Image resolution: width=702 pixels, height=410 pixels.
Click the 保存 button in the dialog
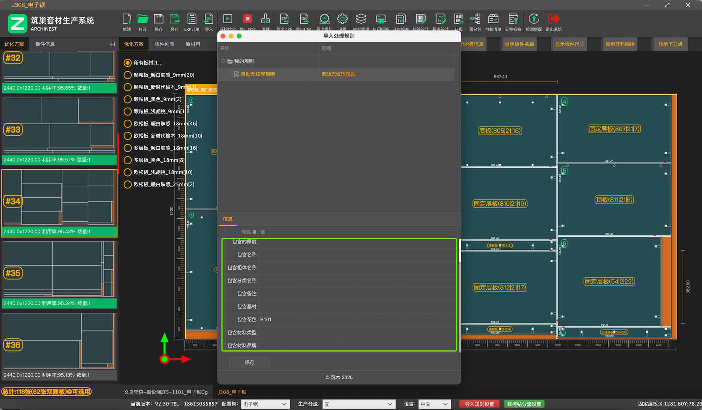(x=249, y=362)
